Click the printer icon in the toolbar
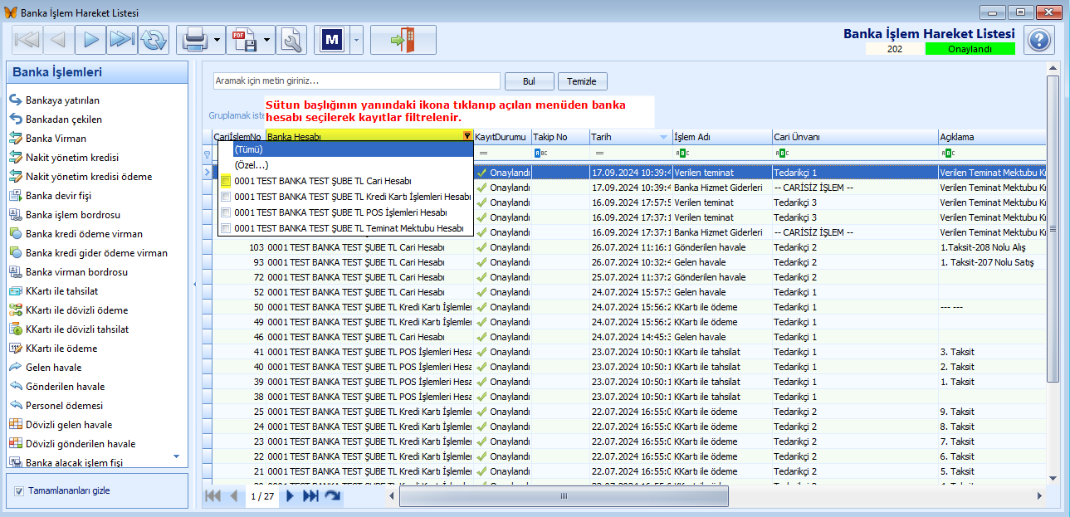Viewport: 1070px width, 517px height. [x=194, y=39]
